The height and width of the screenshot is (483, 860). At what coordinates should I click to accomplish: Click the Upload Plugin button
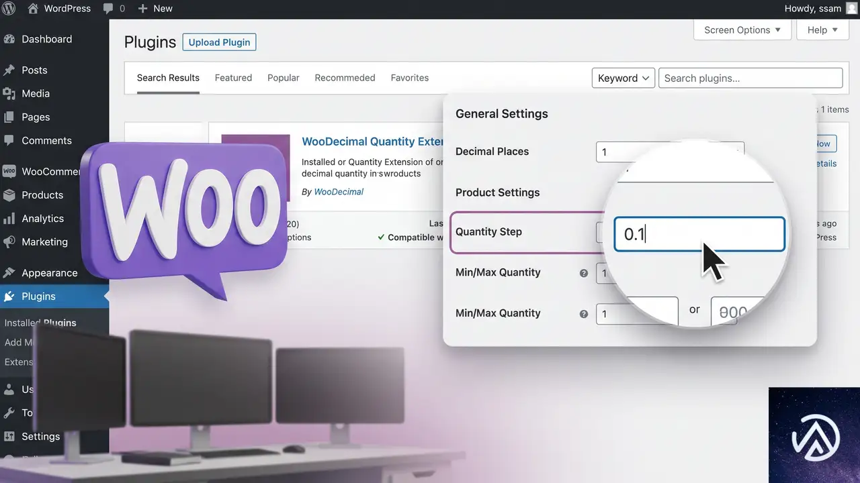pyautogui.click(x=219, y=42)
